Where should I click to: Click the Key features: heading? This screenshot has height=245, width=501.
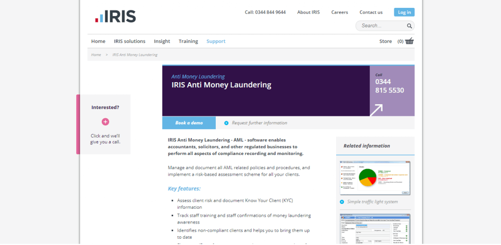[x=184, y=188]
